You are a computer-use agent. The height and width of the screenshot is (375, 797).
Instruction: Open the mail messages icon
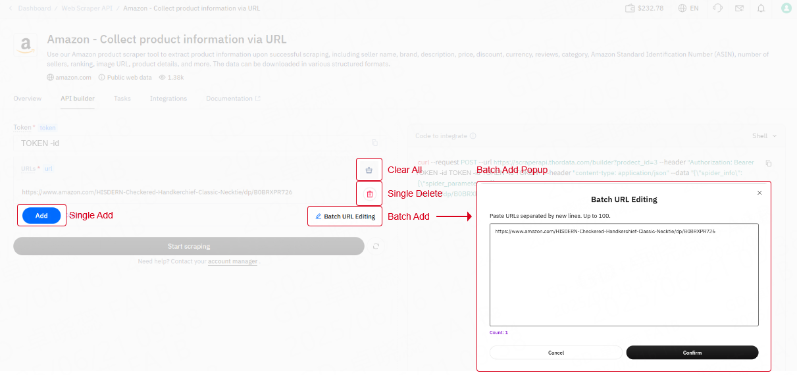[x=739, y=9]
